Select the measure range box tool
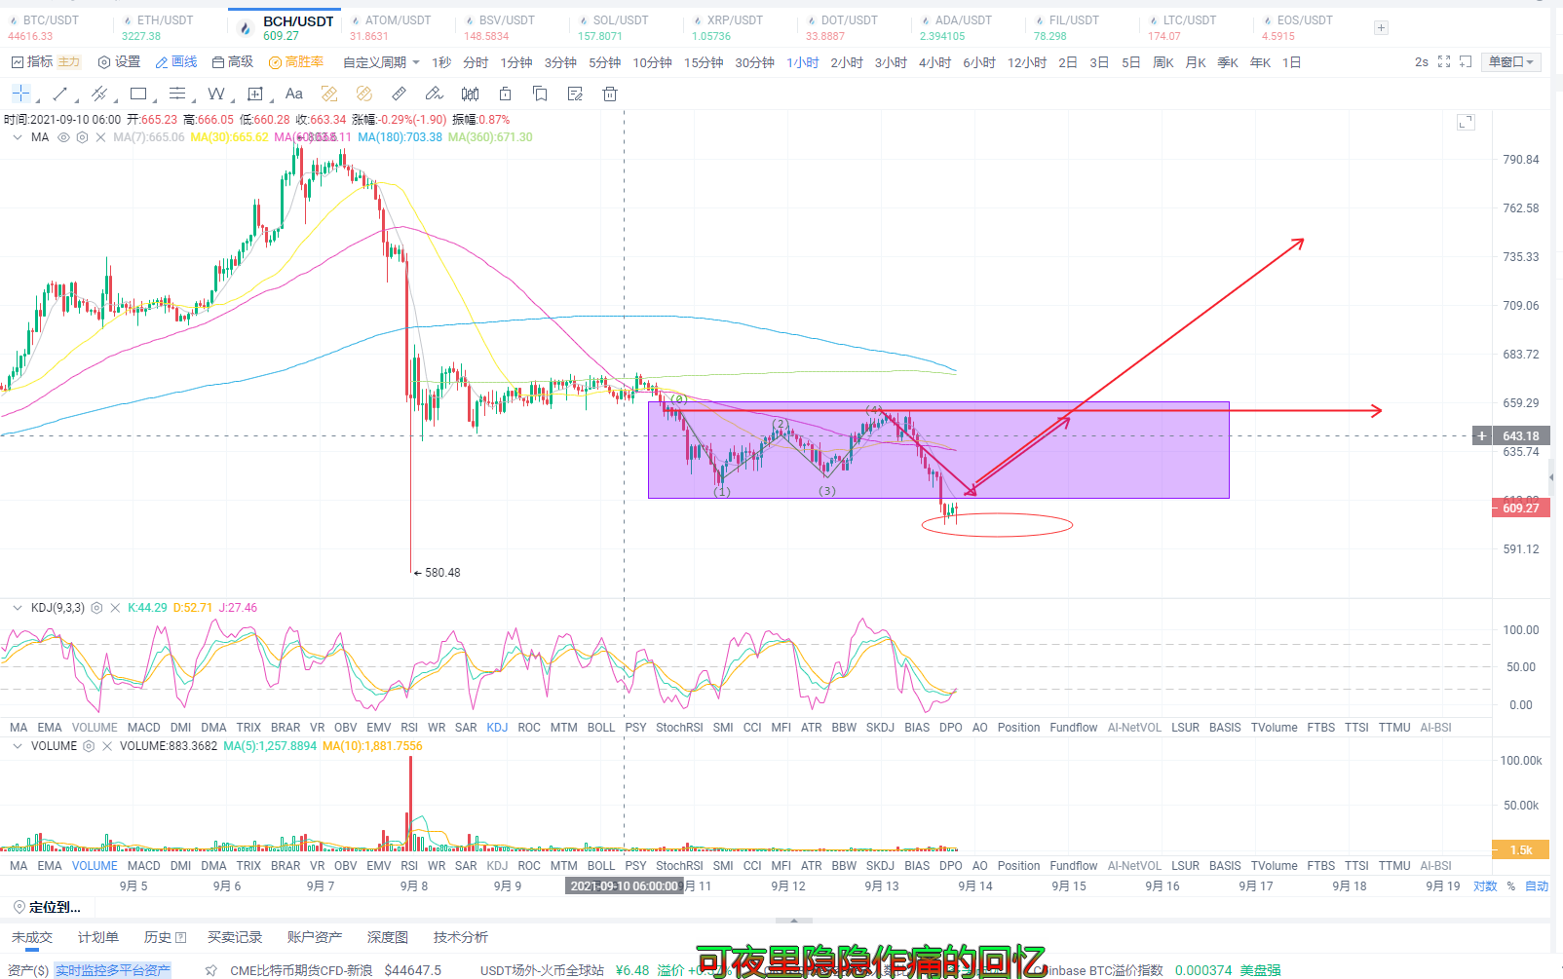 click(x=255, y=94)
